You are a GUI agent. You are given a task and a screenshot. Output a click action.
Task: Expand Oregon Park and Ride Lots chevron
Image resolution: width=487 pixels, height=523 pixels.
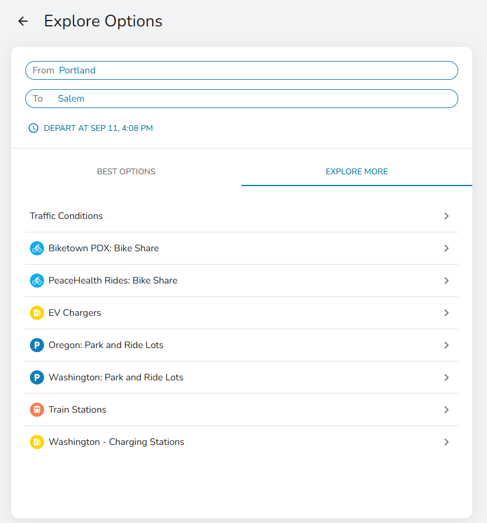tap(446, 345)
